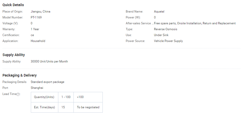Screen dimensions: 243x117
Task: Click the To be negotiated cell
Action: (88, 107)
